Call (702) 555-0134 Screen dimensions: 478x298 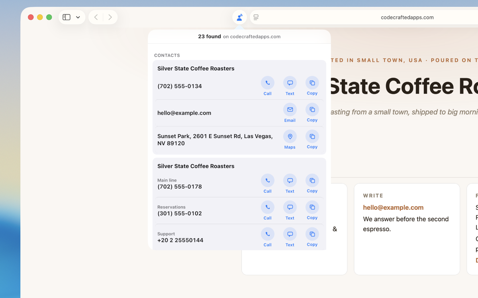click(x=268, y=86)
